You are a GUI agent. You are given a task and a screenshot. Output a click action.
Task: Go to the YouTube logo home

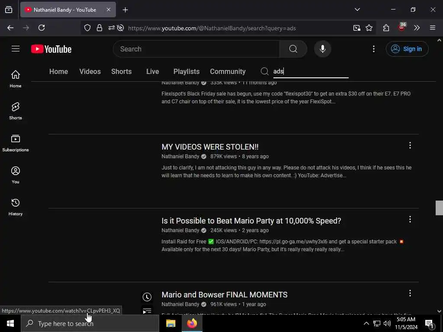tap(51, 49)
